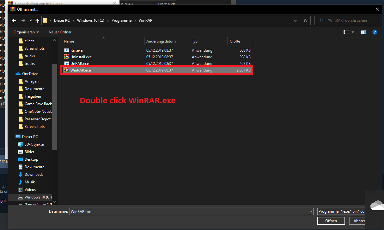Screen dimensions: 384x230
Task: Open the file type filter Programme dropdown
Action: pyautogui.click(x=341, y=211)
